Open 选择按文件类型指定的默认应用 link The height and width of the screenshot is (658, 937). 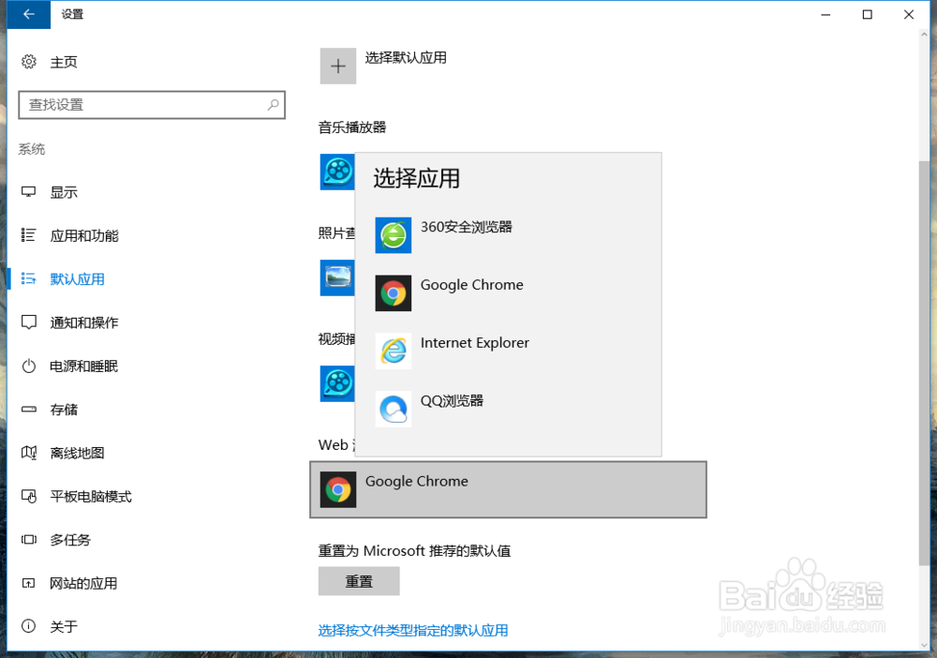click(413, 631)
